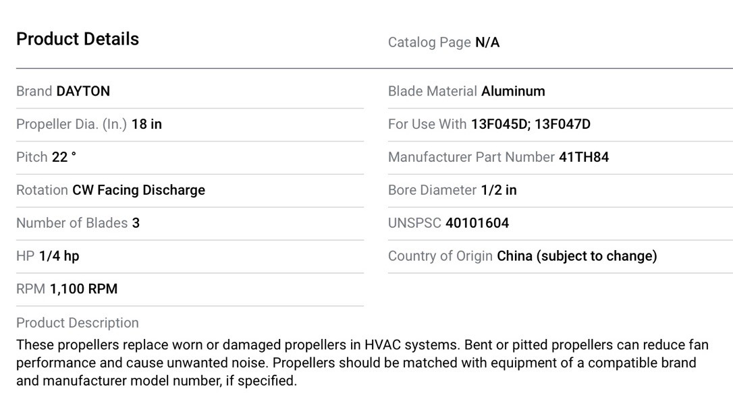This screenshot has height=393, width=733.
Task: Click the Number of Blades value 3
Action: [136, 222]
